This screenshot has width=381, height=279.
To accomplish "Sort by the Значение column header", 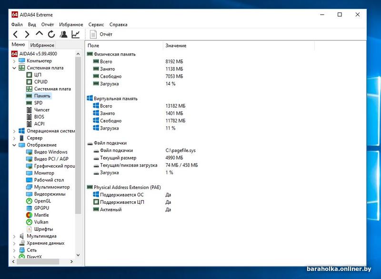I will (x=239, y=46).
